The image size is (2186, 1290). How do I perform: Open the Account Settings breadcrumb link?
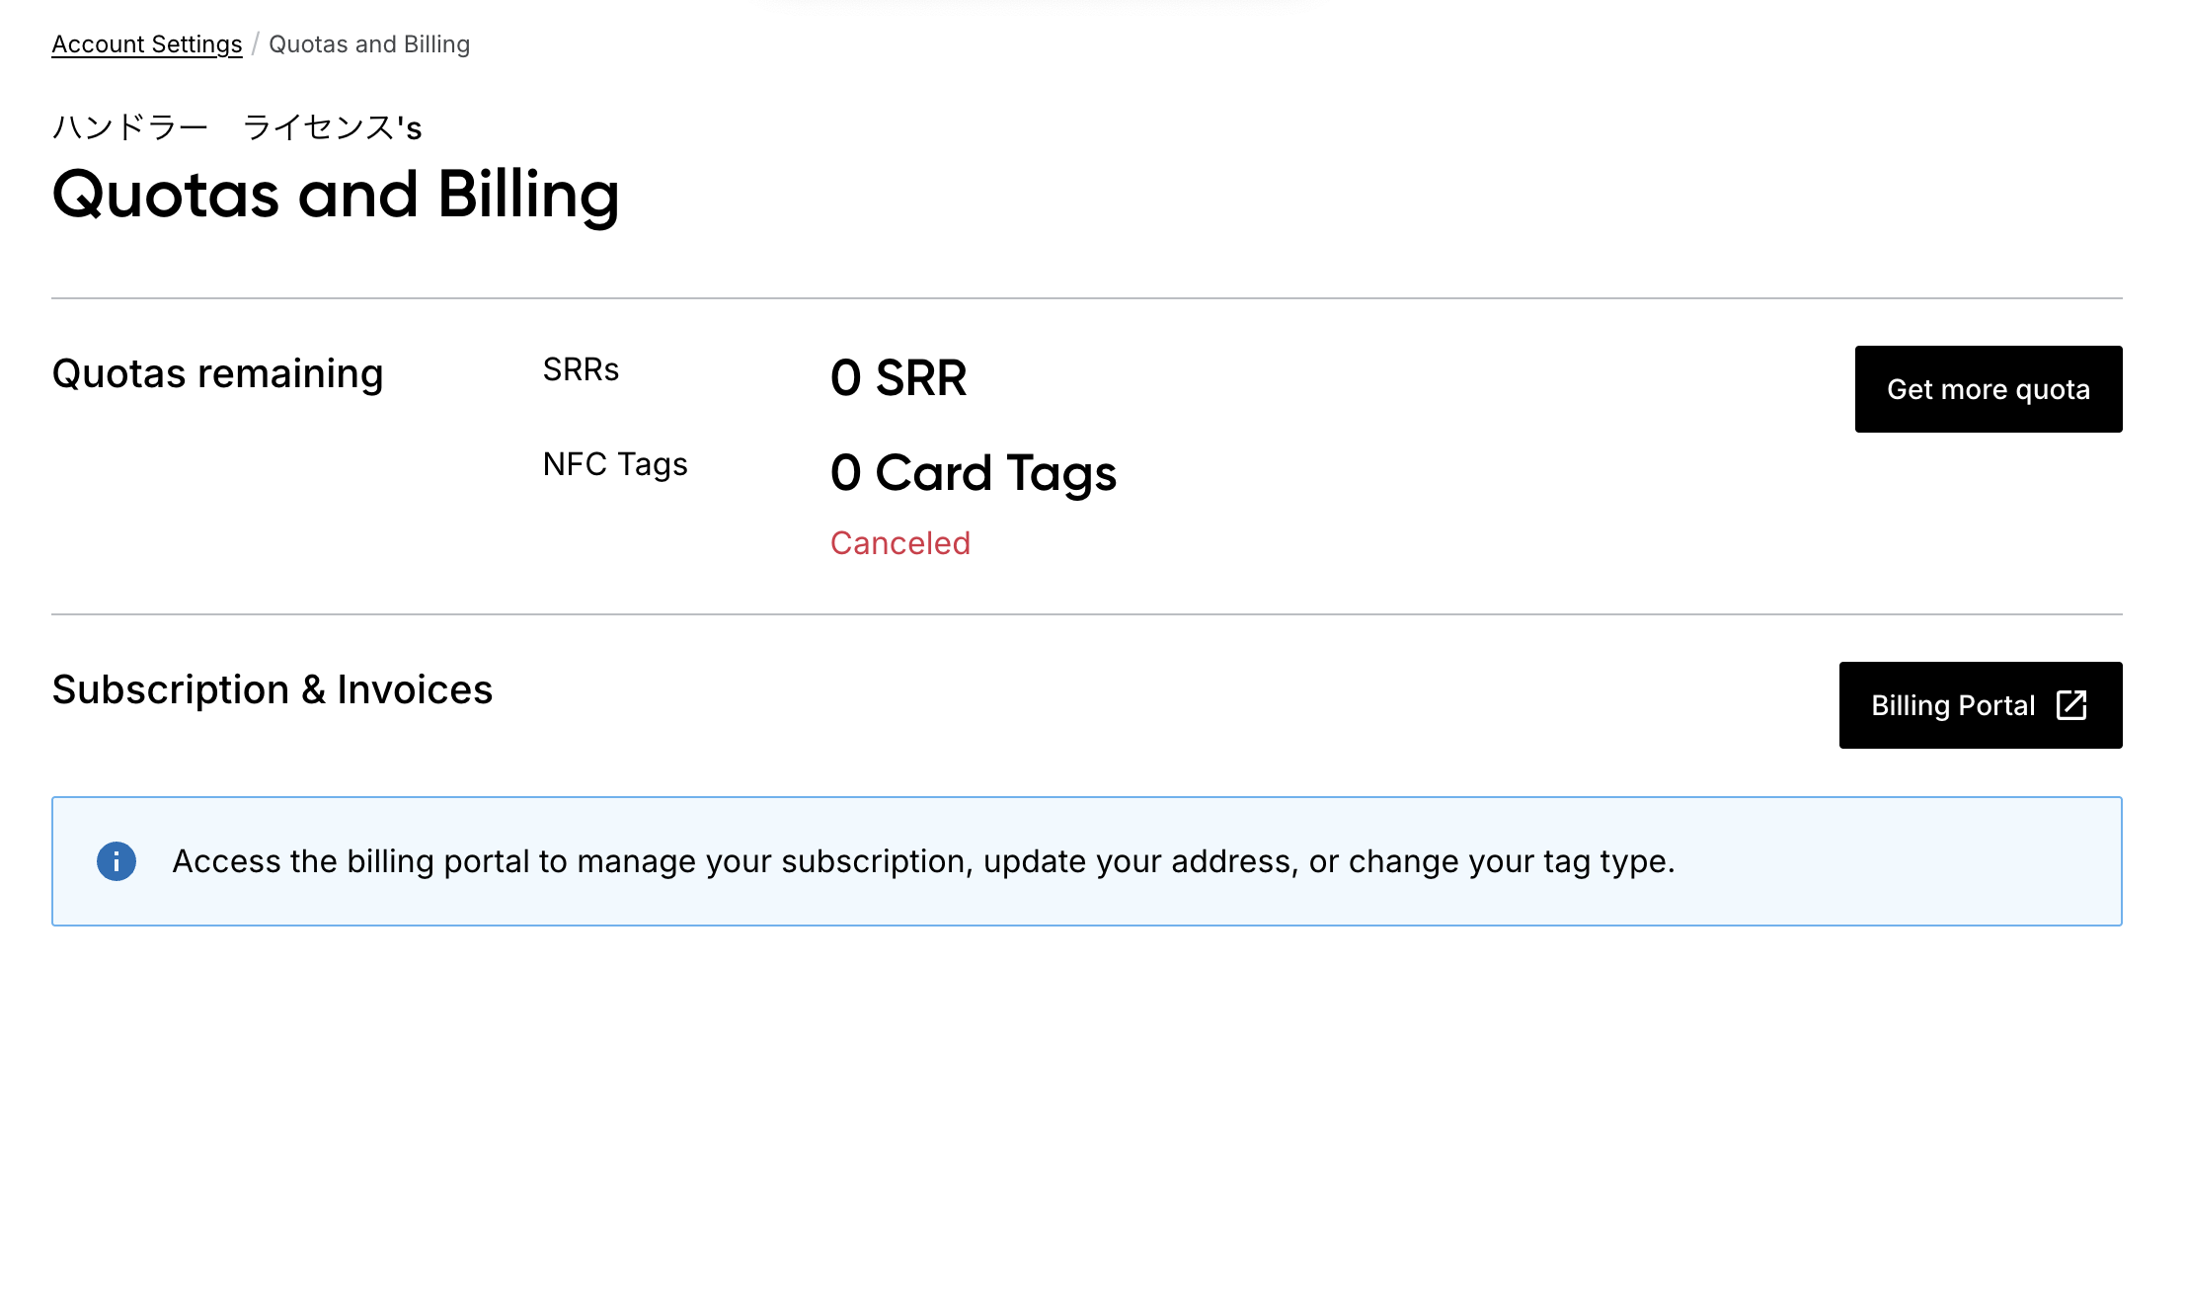[147, 44]
